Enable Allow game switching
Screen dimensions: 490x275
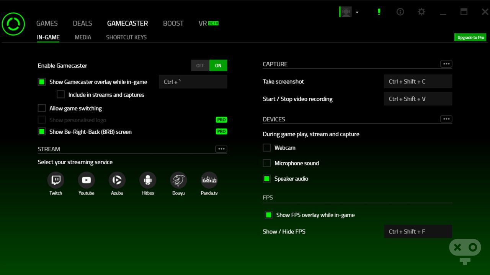click(x=42, y=108)
